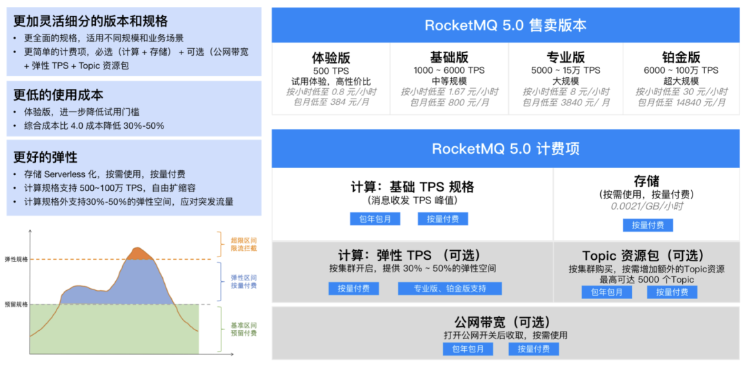
Task: Click the 超限区间 限流拦截 chart legend
Action: coord(244,245)
